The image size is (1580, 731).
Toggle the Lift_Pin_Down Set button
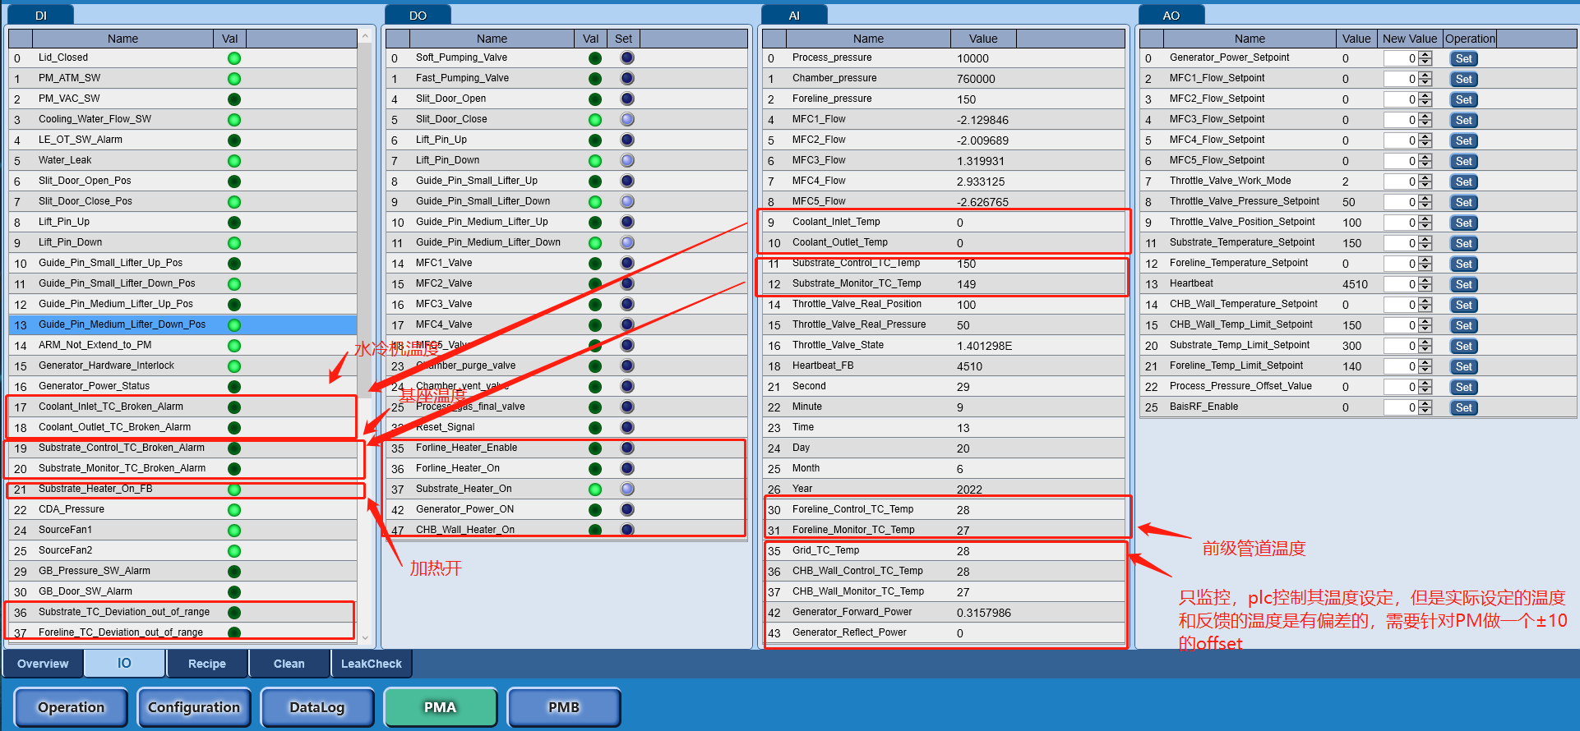point(627,161)
